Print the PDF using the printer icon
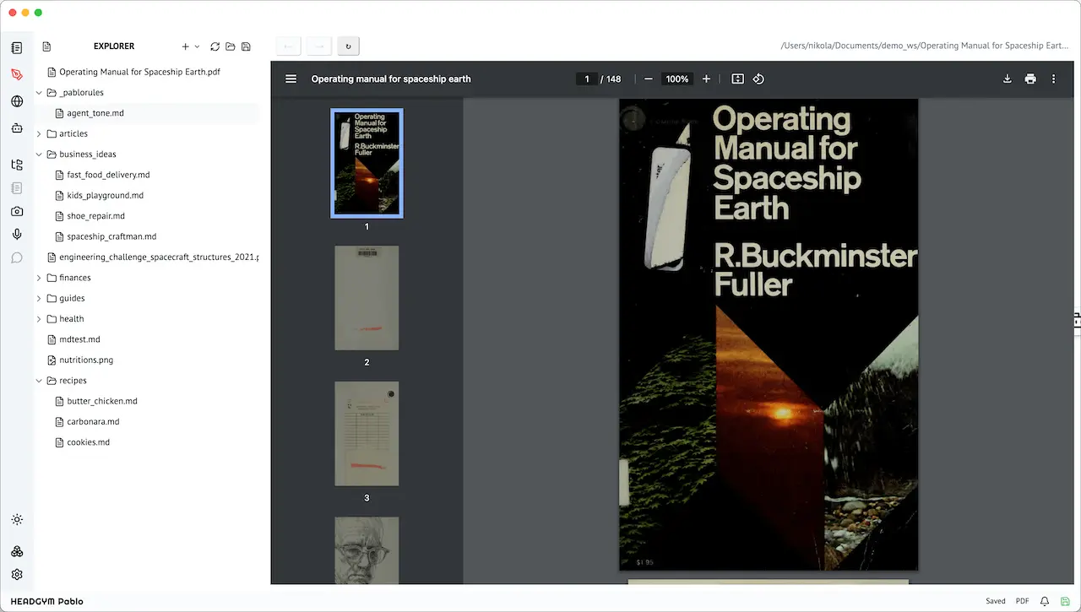 [1030, 79]
